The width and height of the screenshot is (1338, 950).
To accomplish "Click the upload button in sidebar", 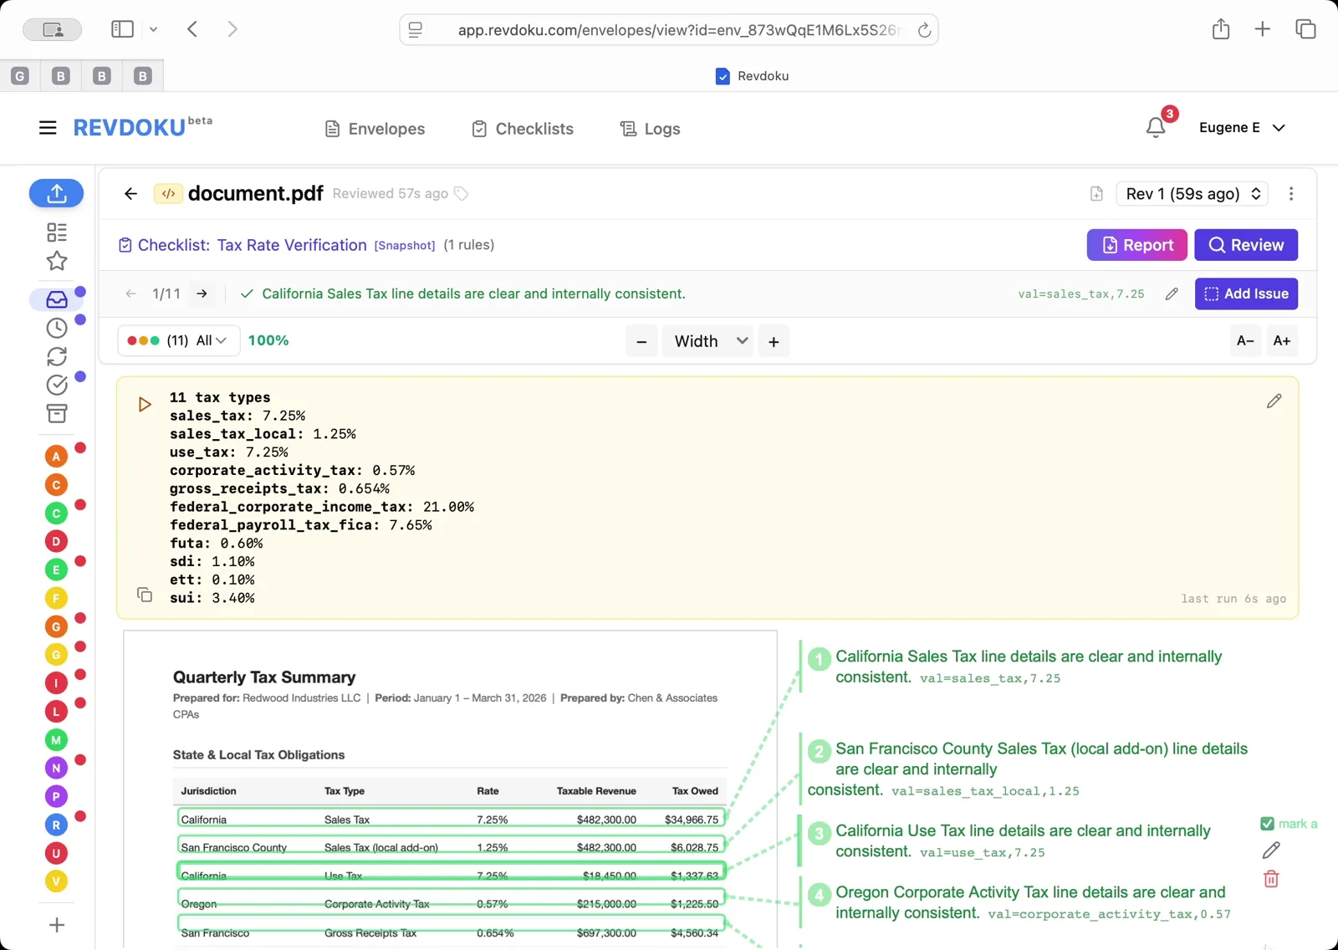I will pyautogui.click(x=56, y=193).
